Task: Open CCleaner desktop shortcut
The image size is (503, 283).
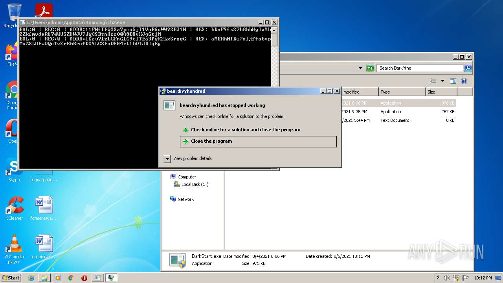Action: [x=14, y=208]
